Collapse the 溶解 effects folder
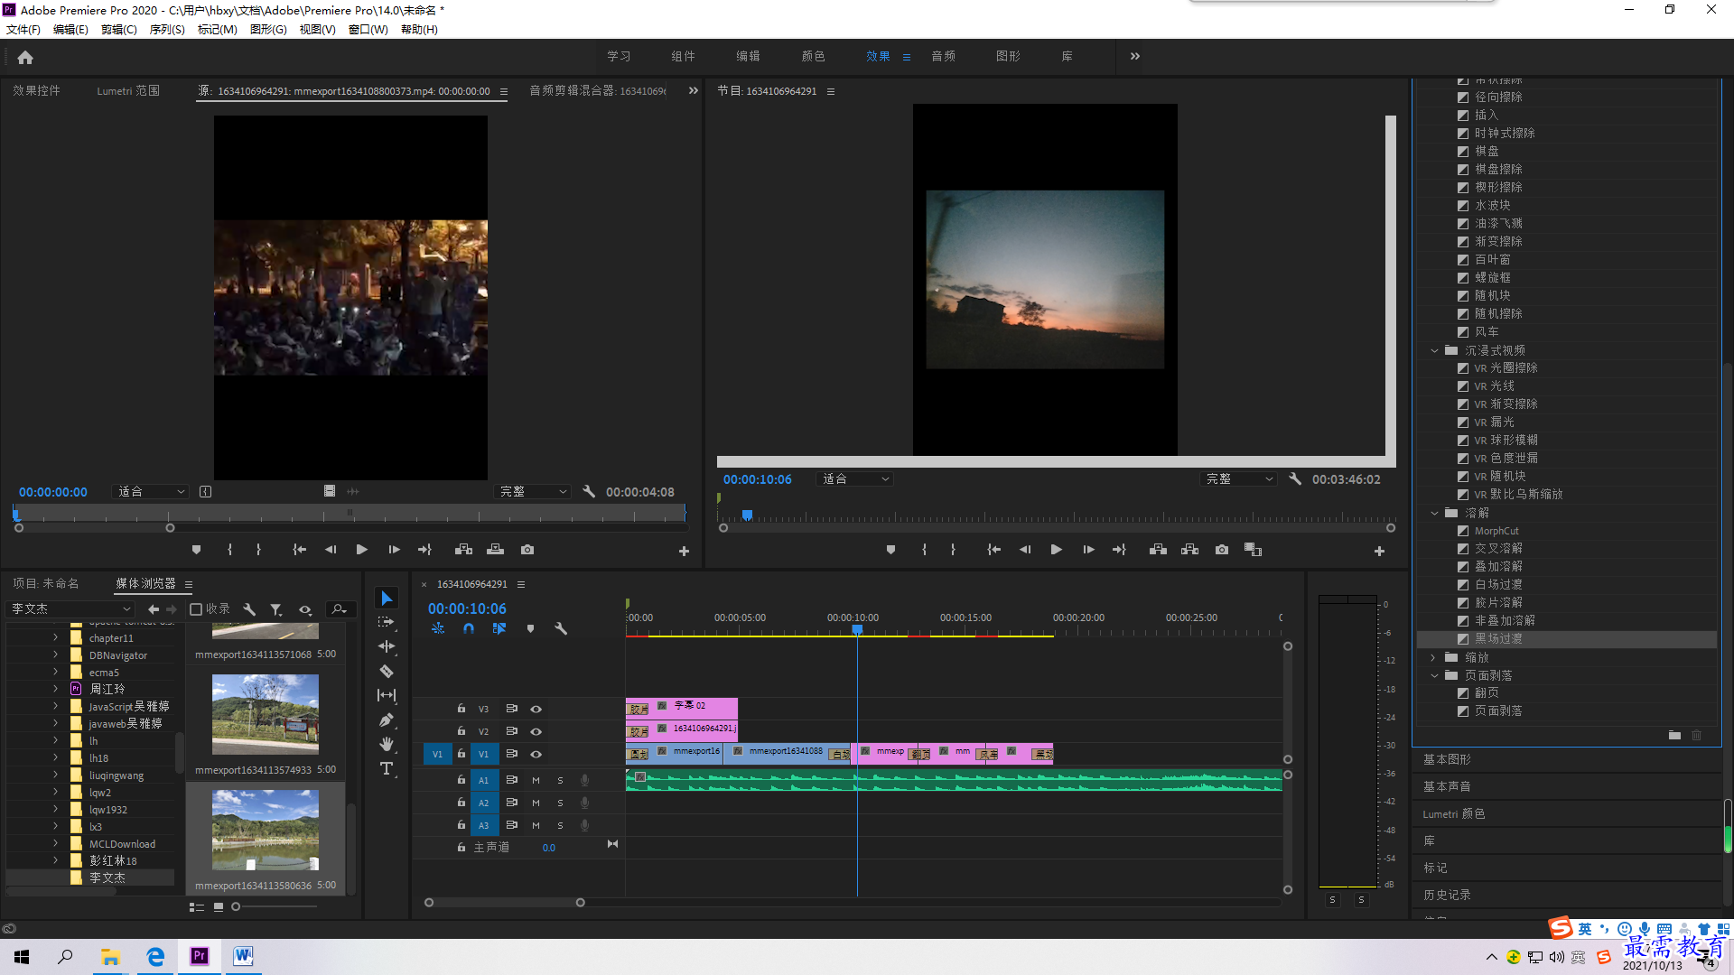 tap(1434, 513)
